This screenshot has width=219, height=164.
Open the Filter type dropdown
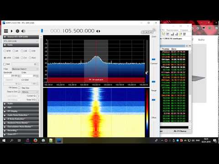click(x=25, y=69)
